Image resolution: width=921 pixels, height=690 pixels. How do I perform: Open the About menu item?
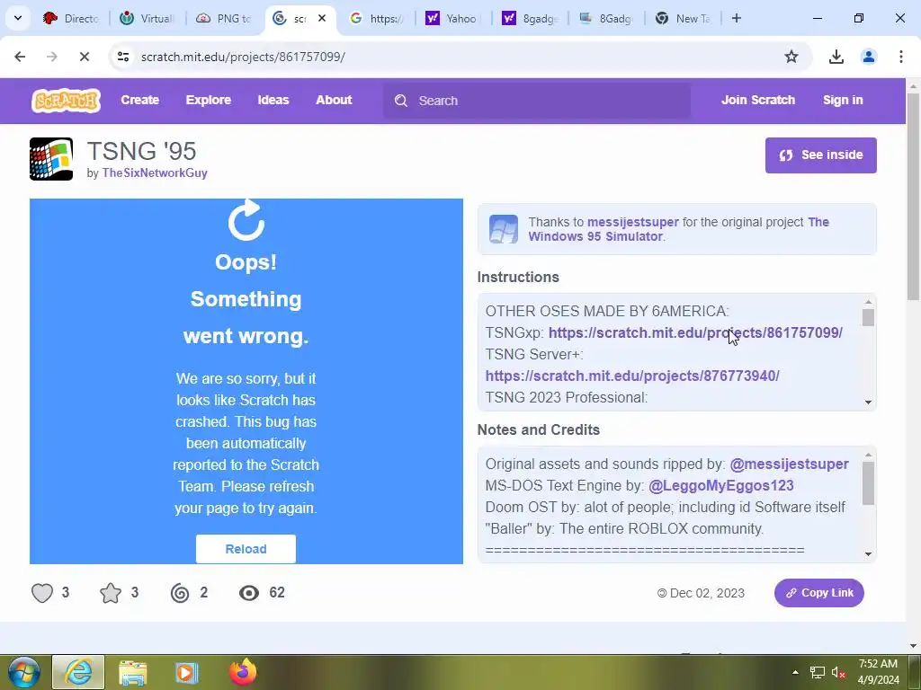point(335,101)
